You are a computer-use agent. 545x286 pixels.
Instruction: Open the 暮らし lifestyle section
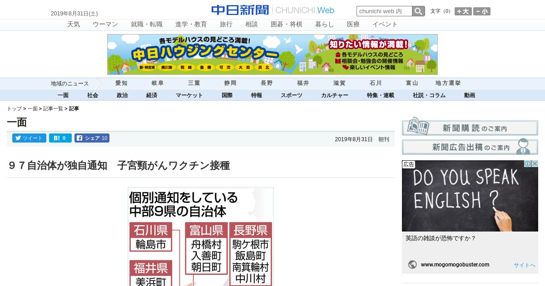pos(325,25)
